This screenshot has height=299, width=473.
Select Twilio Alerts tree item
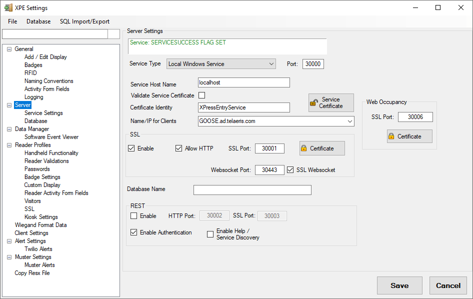(38, 249)
